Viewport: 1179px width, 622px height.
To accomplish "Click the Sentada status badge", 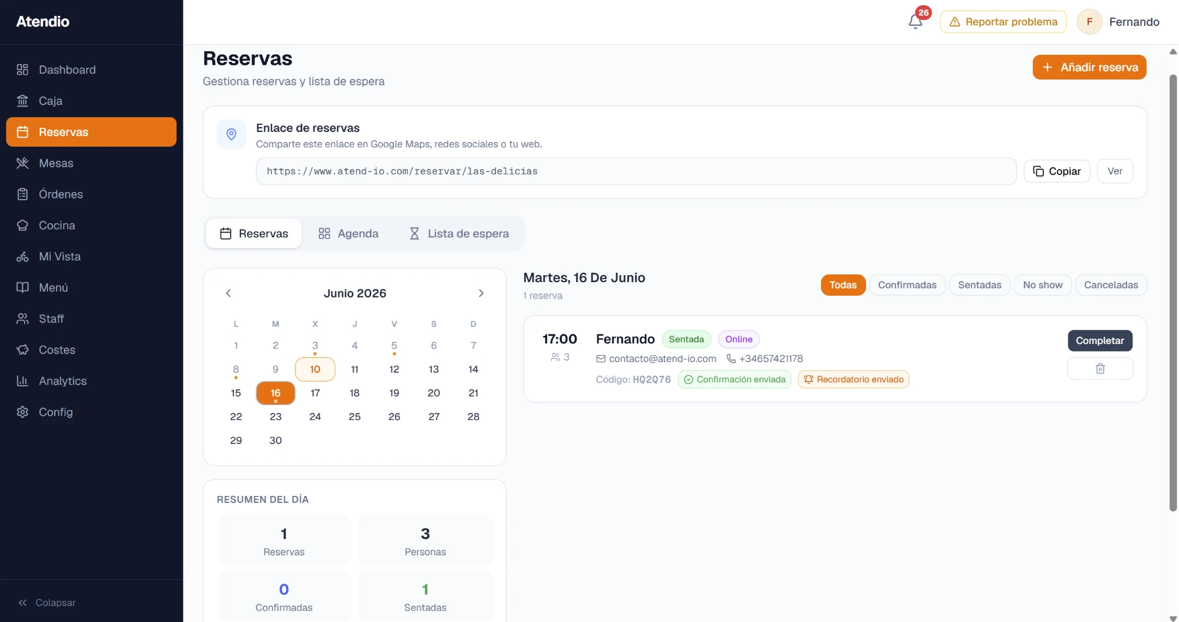I will click(x=686, y=339).
